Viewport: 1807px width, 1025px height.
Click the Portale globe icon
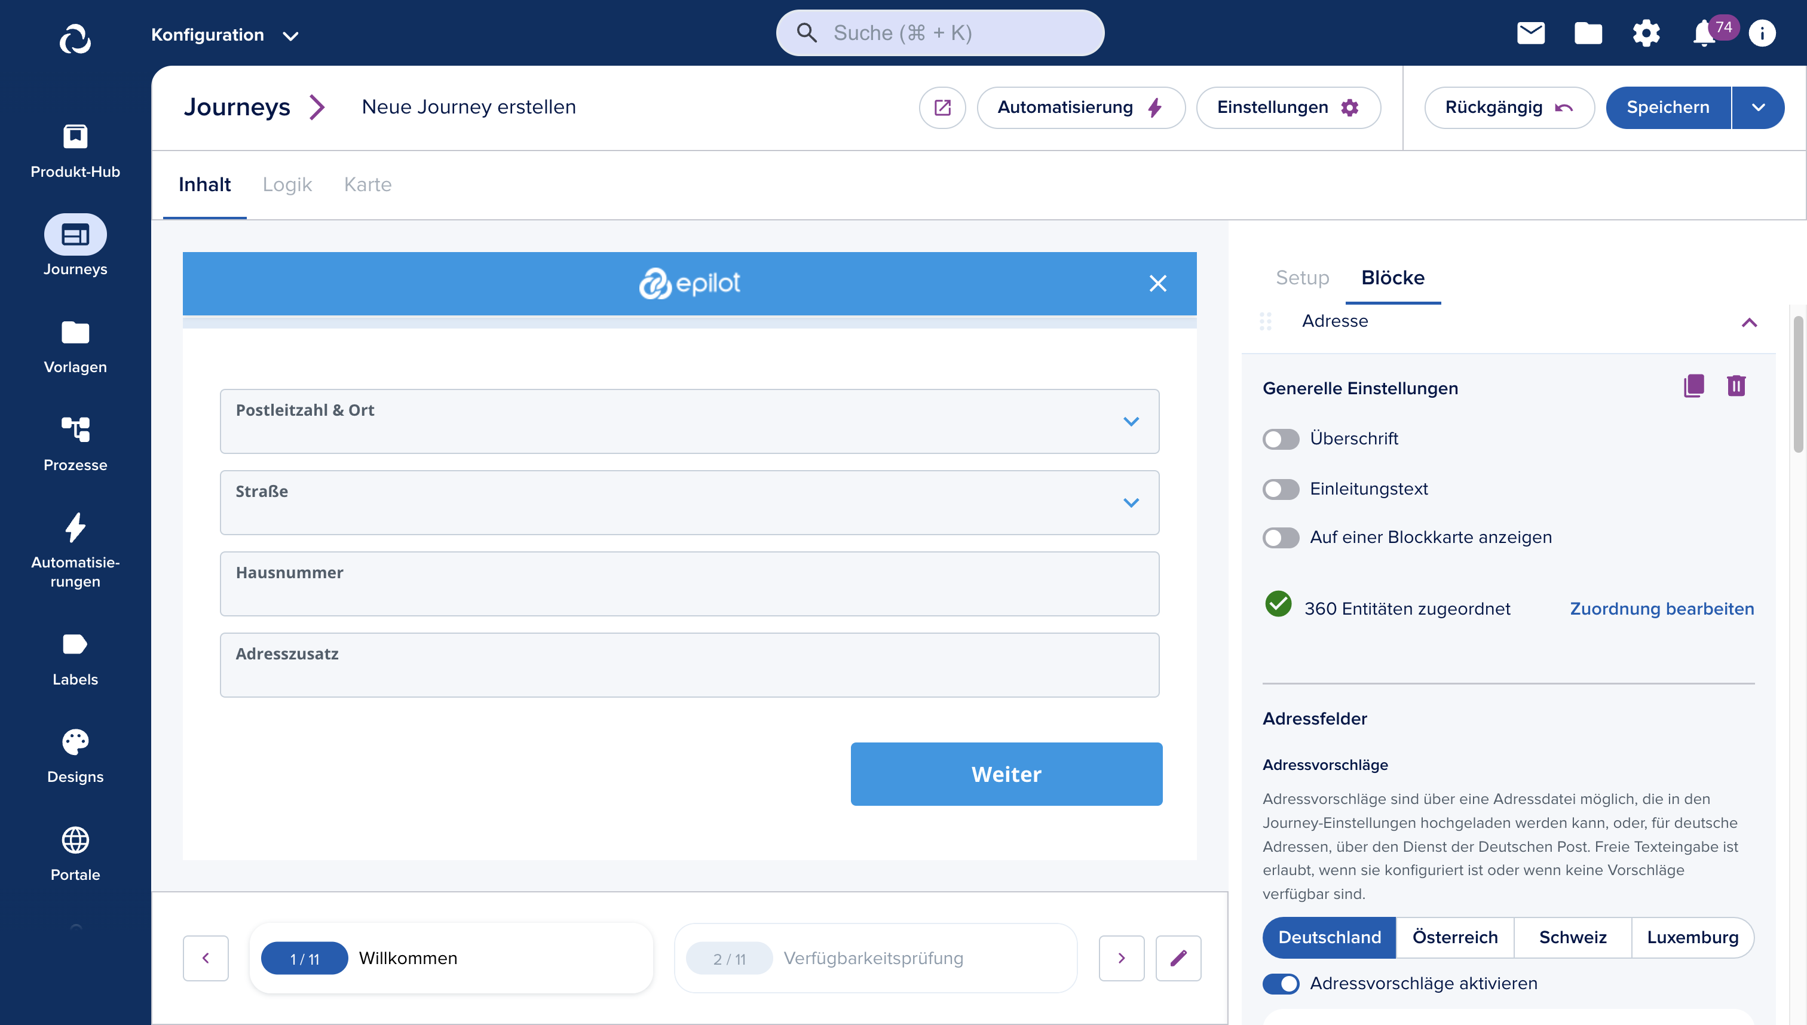(x=76, y=839)
